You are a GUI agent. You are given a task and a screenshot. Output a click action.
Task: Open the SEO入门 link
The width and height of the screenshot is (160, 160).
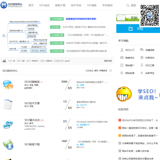pyautogui.click(x=130, y=50)
